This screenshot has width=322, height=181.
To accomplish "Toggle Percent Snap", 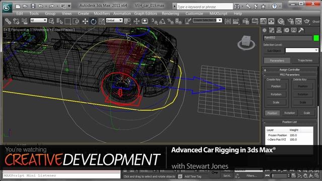I will coord(170,21).
